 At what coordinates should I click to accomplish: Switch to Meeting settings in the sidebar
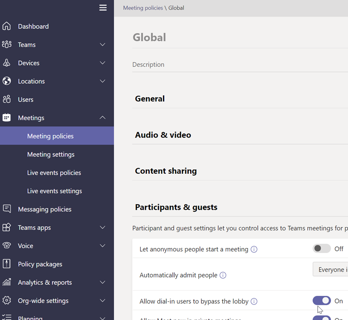(51, 154)
